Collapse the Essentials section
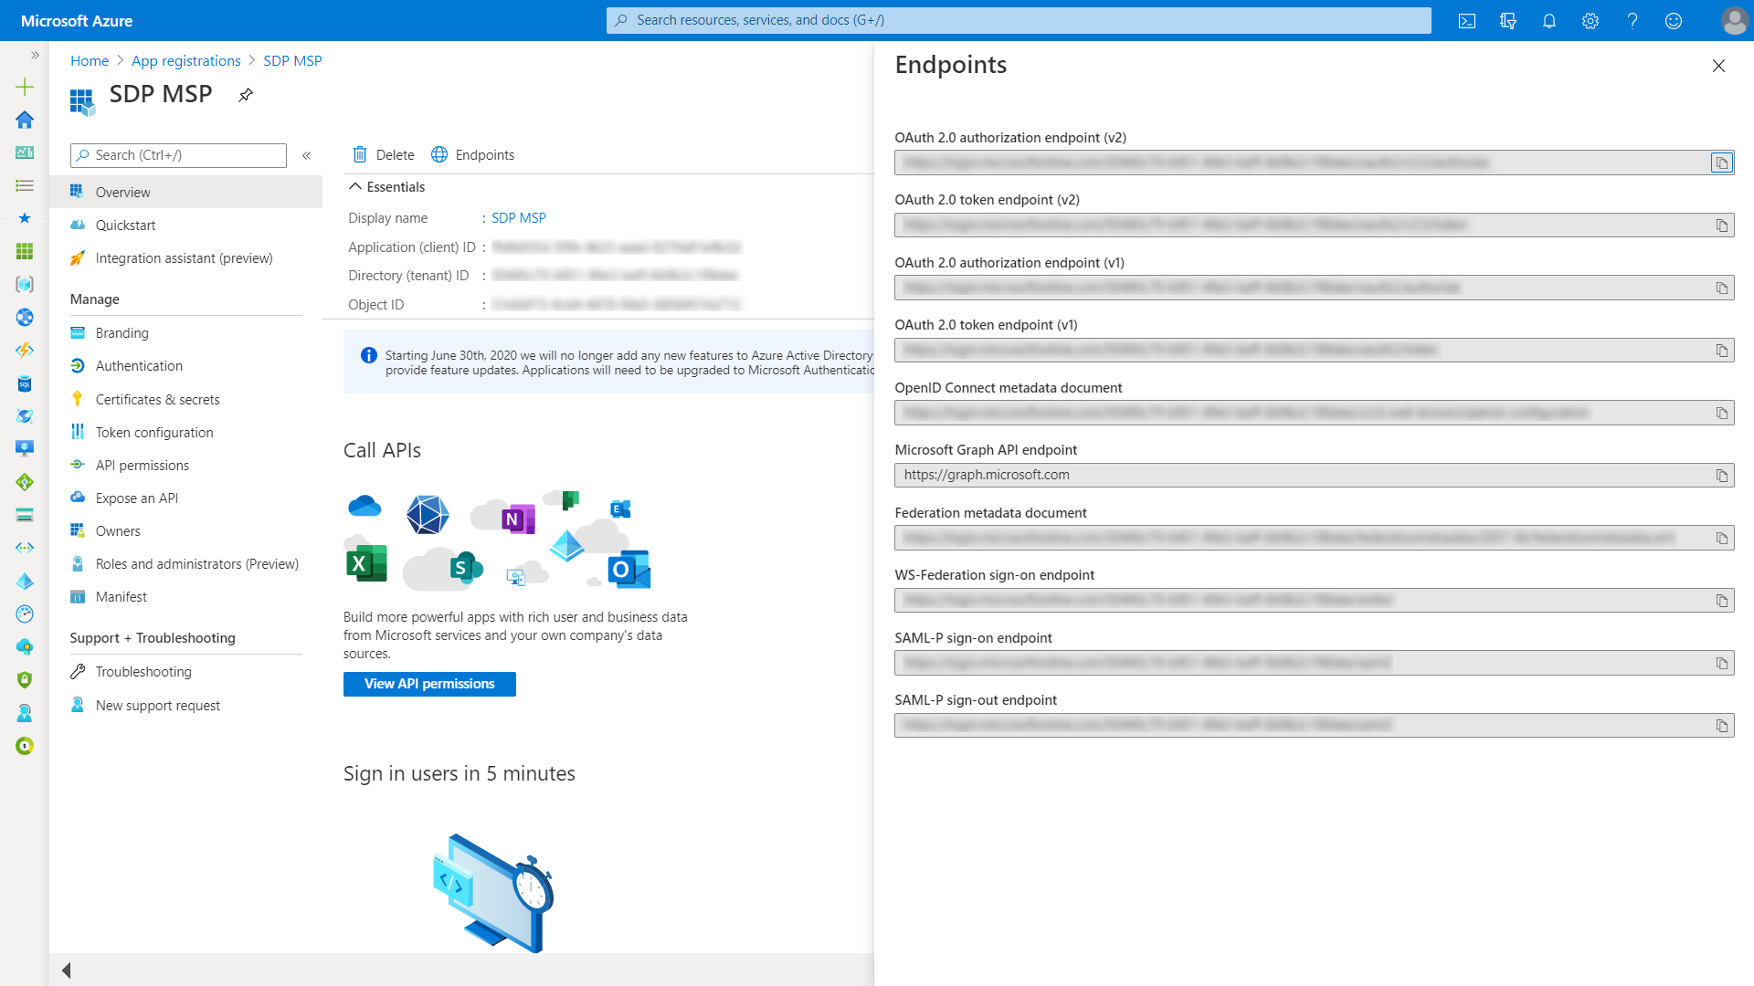This screenshot has height=986, width=1754. click(355, 186)
